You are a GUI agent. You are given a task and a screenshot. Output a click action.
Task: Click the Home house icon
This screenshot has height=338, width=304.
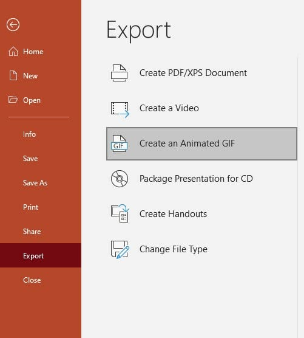13,52
